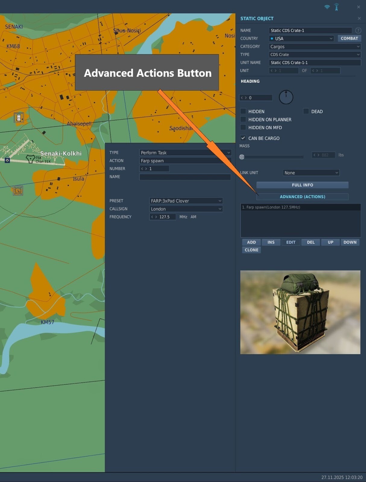Image resolution: width=366 pixels, height=482 pixels.
Task: Enable HIDDEN ON PLANNER checkbox
Action: pos(243,119)
